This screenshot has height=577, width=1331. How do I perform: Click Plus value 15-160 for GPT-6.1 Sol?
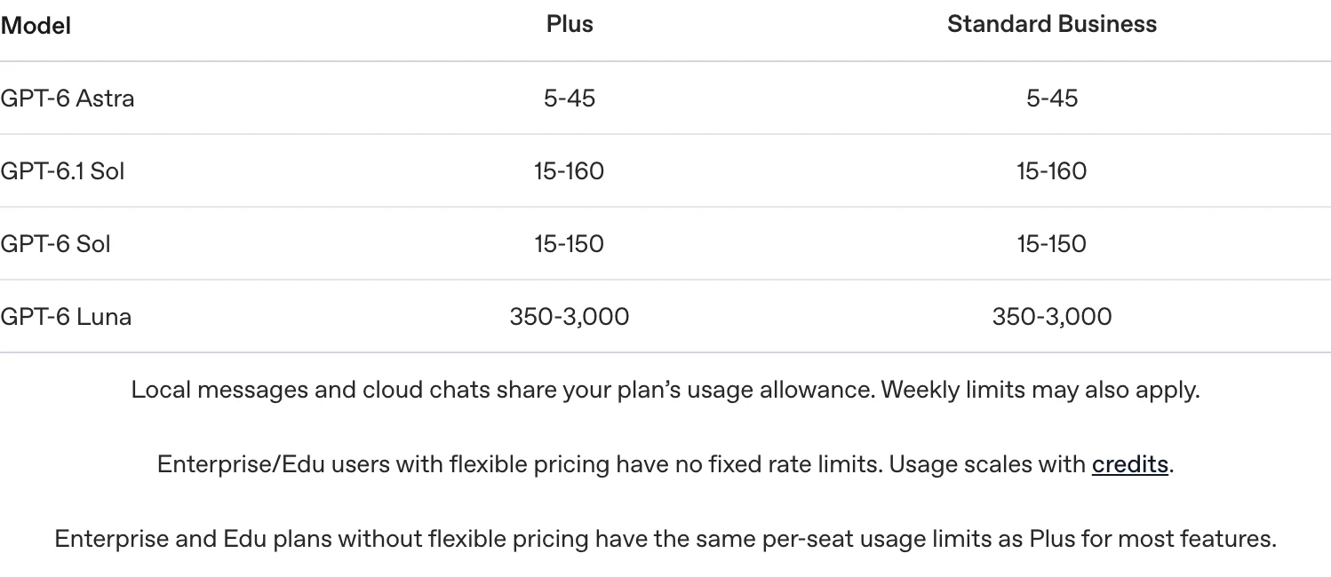(570, 170)
